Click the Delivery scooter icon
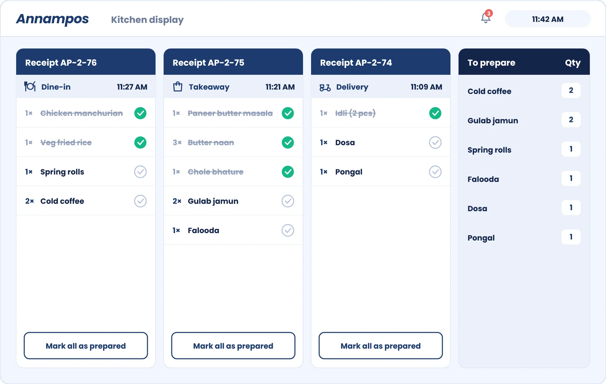This screenshot has height=384, width=606. (x=325, y=88)
